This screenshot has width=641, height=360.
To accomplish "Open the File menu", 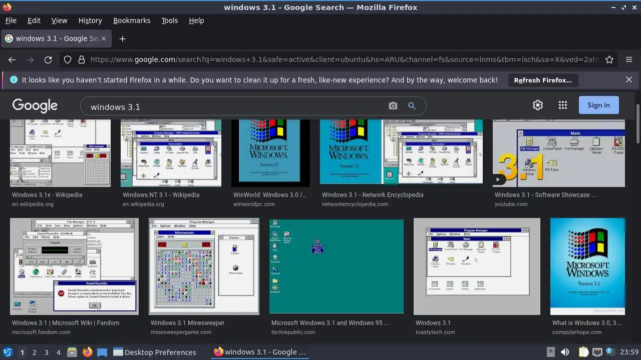I will (x=11, y=20).
